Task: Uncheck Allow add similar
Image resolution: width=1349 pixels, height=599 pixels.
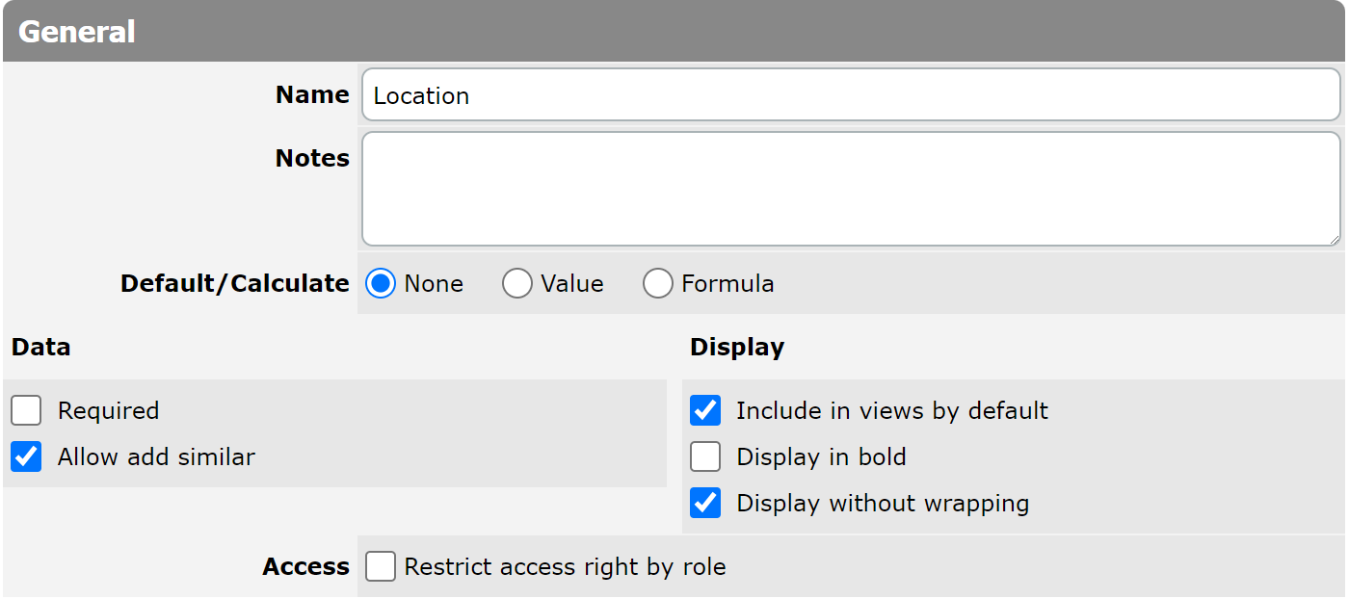Action: (x=26, y=456)
